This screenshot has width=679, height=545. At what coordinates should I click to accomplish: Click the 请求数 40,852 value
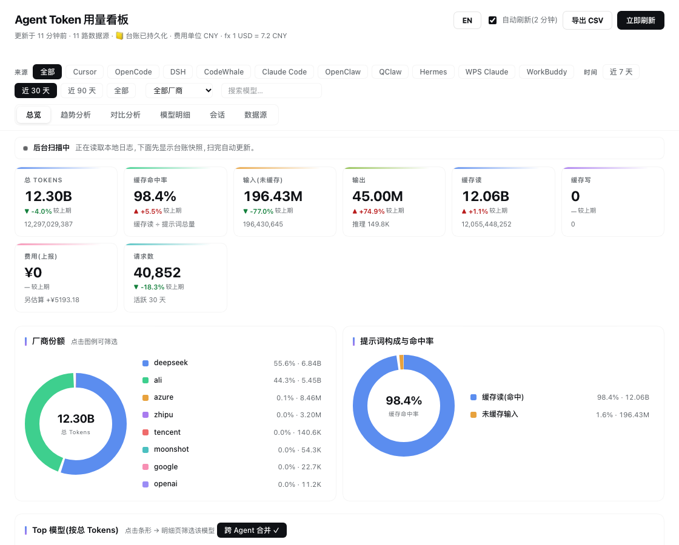coord(157,272)
